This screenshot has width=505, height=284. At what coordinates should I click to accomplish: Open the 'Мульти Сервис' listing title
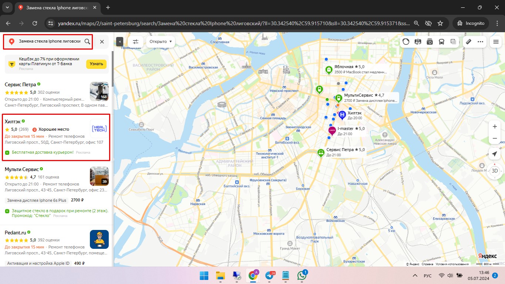tap(22, 169)
